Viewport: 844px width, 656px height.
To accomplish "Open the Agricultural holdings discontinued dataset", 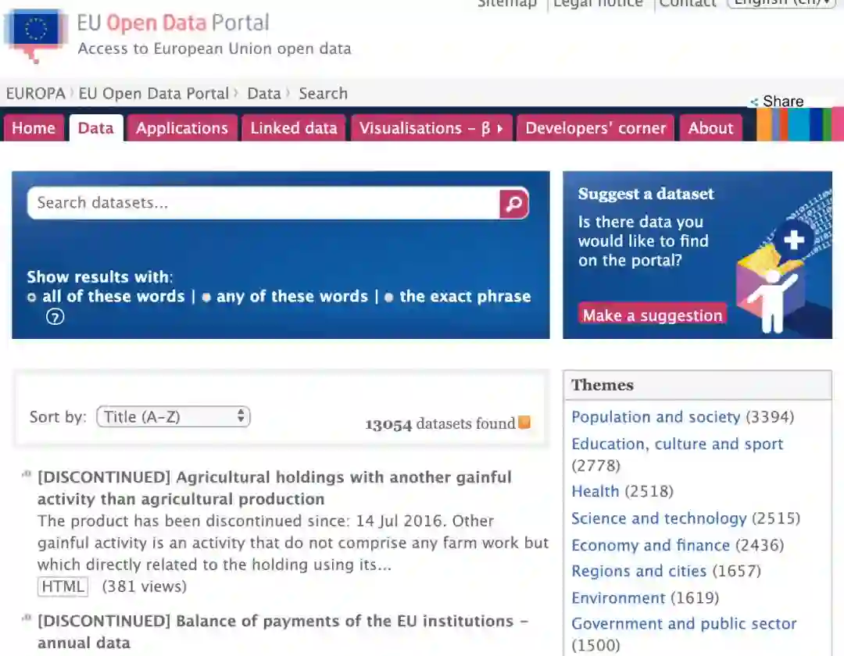I will [x=274, y=488].
